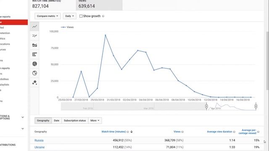Select the Watch time (minutes) card
This screenshot has height=151, width=269.
pyautogui.click(x=53, y=5)
